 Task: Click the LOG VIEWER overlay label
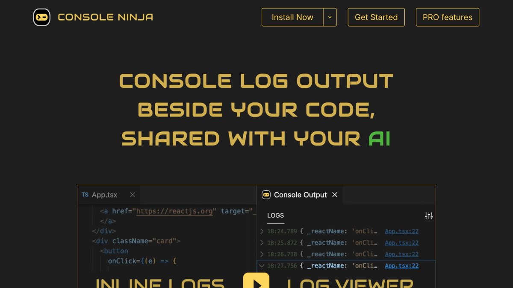coord(350,283)
